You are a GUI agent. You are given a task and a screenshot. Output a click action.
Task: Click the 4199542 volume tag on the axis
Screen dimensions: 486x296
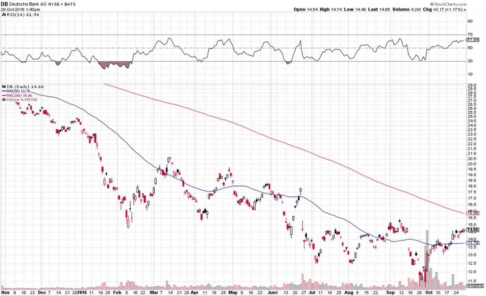(x=474, y=285)
